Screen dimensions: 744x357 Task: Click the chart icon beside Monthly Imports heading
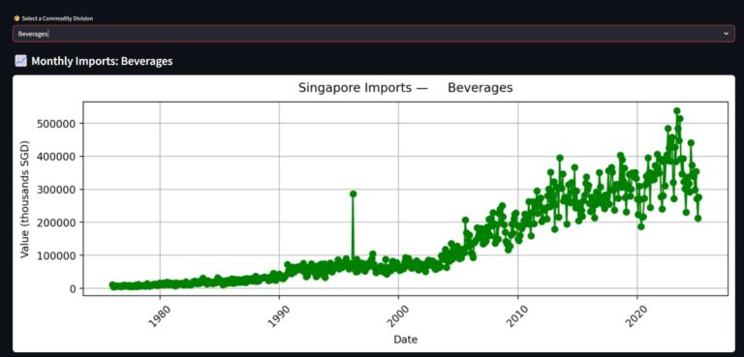click(21, 61)
